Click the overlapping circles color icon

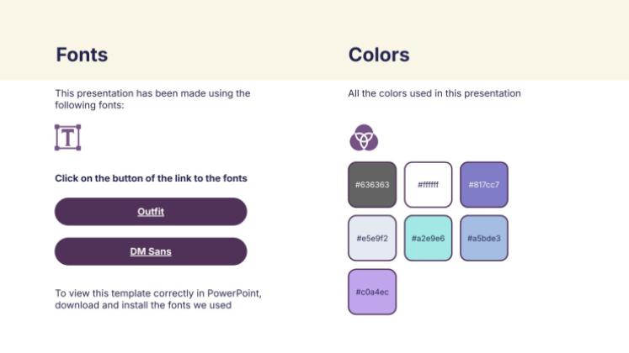click(x=363, y=137)
